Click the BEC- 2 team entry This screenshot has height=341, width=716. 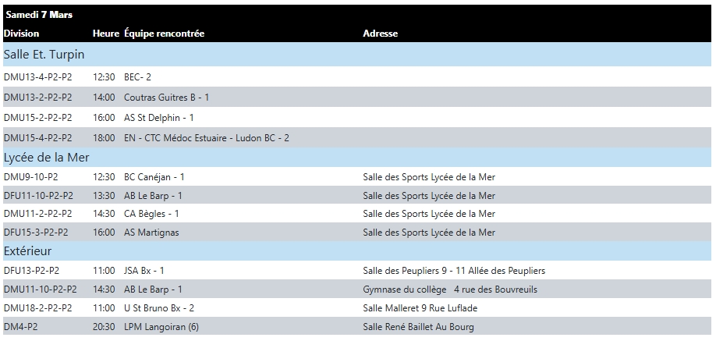[x=137, y=77]
